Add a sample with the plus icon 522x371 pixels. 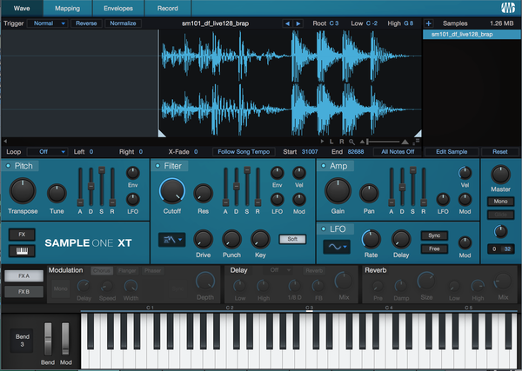pos(428,23)
